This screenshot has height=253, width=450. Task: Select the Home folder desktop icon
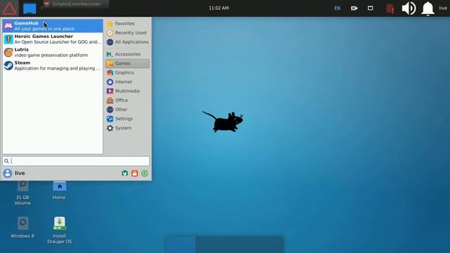(59, 190)
